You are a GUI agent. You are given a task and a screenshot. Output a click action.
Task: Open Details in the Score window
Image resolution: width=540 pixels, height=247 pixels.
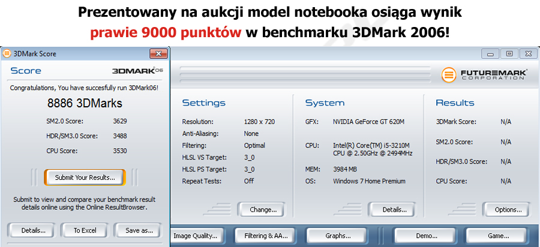34,230
